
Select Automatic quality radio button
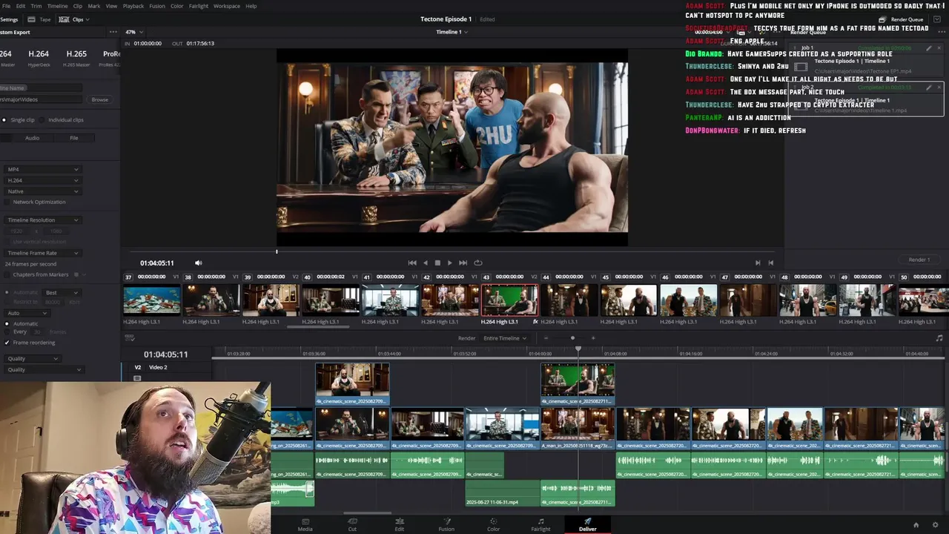pyautogui.click(x=7, y=292)
